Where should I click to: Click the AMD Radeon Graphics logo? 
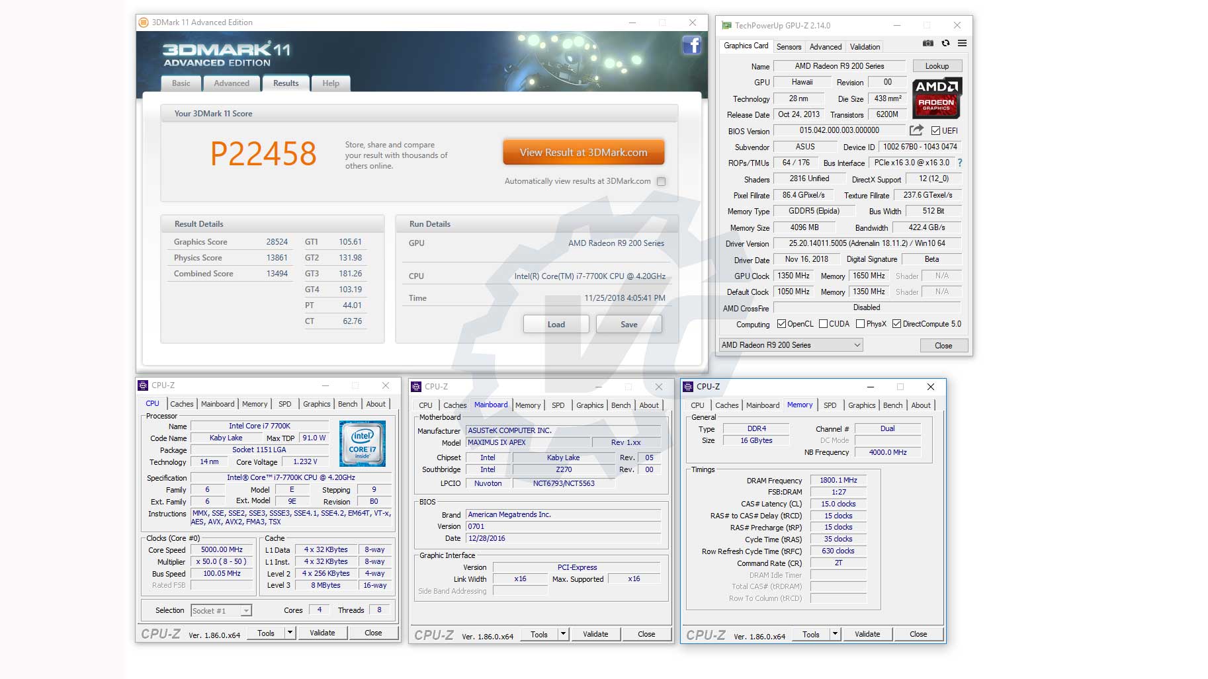coord(937,98)
